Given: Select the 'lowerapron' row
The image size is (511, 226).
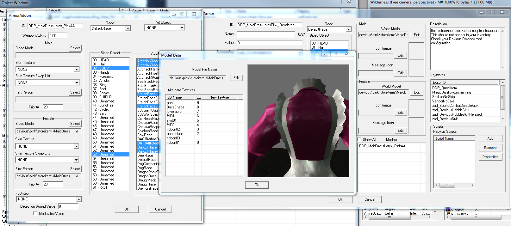Looking at the screenshot, I should pyautogui.click(x=204, y=112).
